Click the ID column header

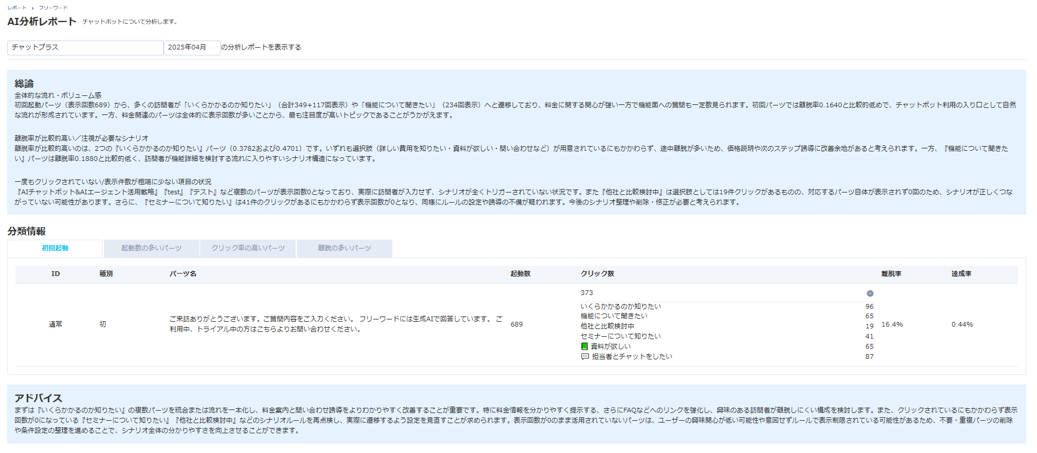[x=56, y=274]
